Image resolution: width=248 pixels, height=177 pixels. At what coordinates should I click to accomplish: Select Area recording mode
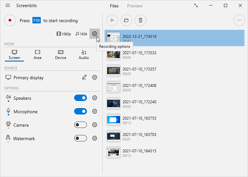38,55
